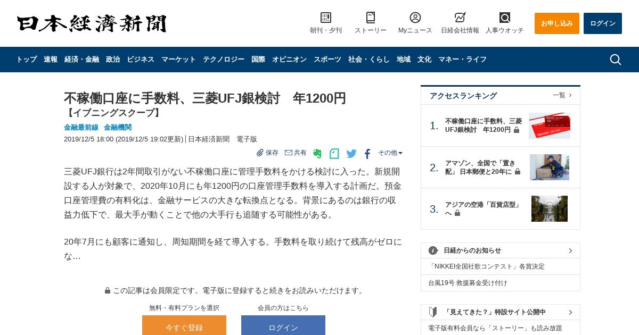Open the ストーリー book icon
Screen dimensions: 639x335
click(371, 18)
